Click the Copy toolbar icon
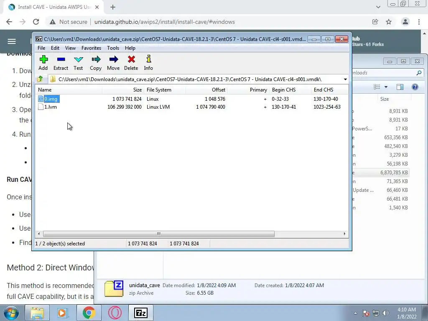The image size is (428, 321). tap(96, 63)
